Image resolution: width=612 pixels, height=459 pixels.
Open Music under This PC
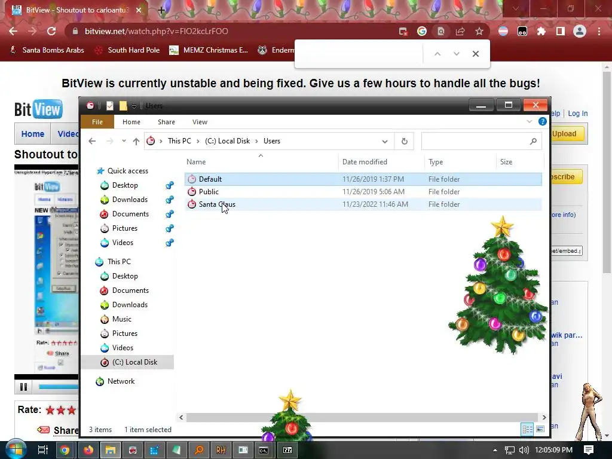pos(122,319)
